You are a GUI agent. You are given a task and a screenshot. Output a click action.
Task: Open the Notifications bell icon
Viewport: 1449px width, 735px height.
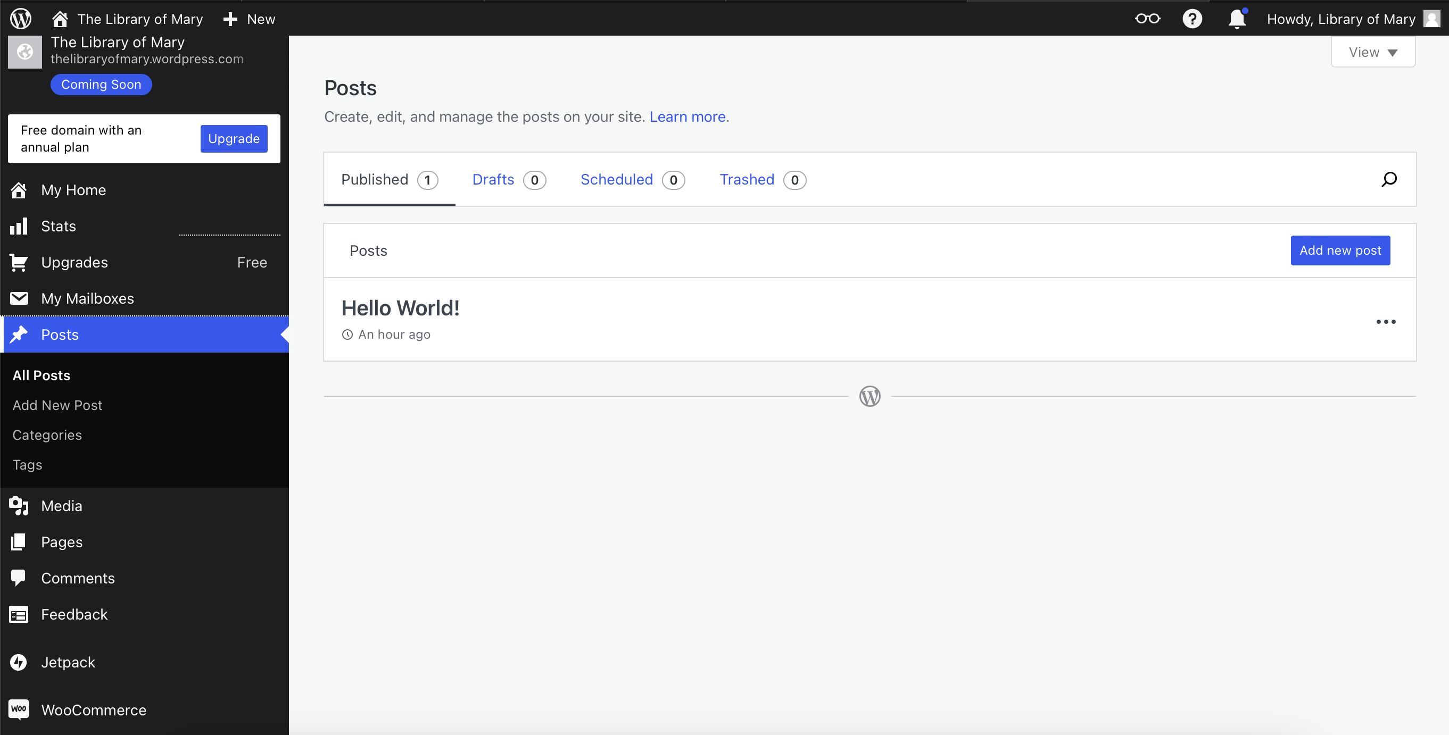coord(1237,19)
